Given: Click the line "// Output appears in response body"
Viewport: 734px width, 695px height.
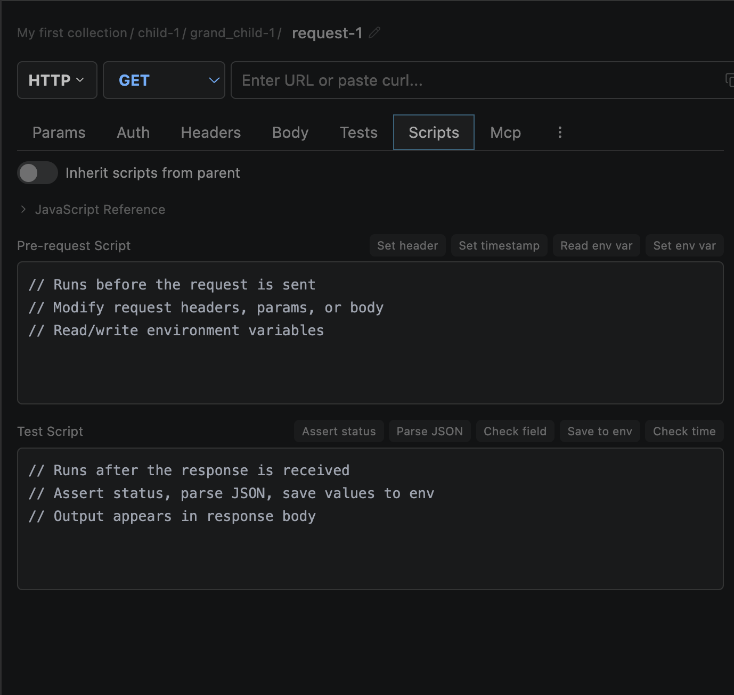Looking at the screenshot, I should click(172, 516).
